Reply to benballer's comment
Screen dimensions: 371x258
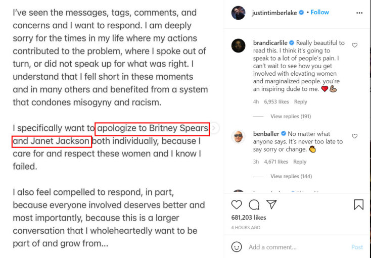300,162
